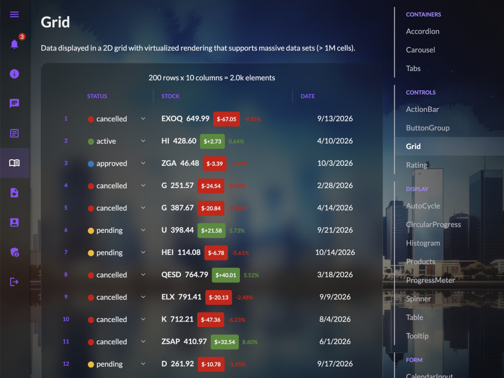Expand status dropdown in row 9
The height and width of the screenshot is (378, 504).
143,297
